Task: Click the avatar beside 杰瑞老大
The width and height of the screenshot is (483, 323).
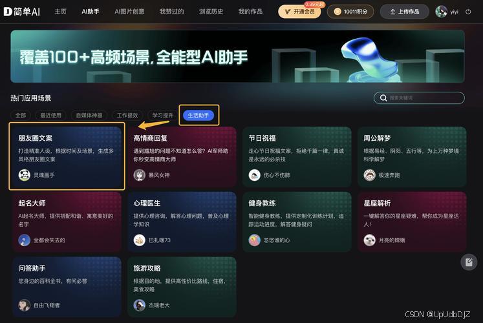Action: pyautogui.click(x=139, y=305)
